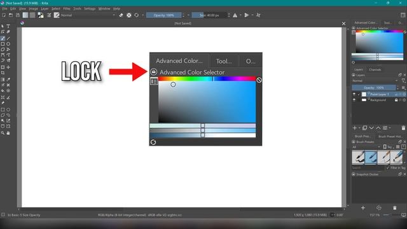The height and width of the screenshot is (229, 407).
Task: Expand the add-layer type dropdown arrow
Action: tap(359, 128)
